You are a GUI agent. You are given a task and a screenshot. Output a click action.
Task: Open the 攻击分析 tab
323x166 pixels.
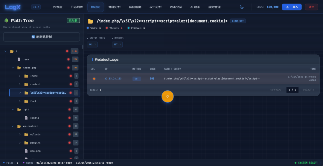click(x=156, y=7)
